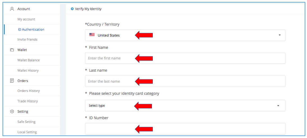307x138 pixels.
Task: Open Wallet Balance page
Action: tap(29, 60)
